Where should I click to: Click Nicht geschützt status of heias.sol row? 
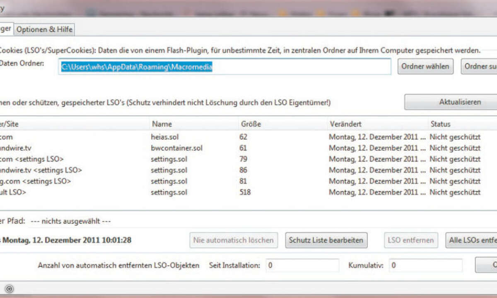455,137
